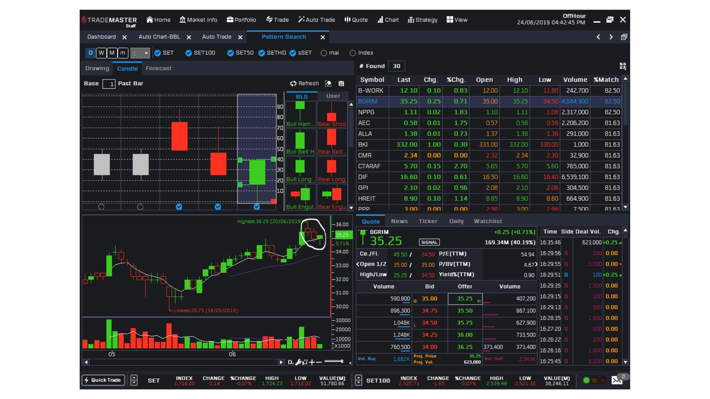Open the Strategy menu
This screenshot has height=399, width=710.
tap(422, 20)
